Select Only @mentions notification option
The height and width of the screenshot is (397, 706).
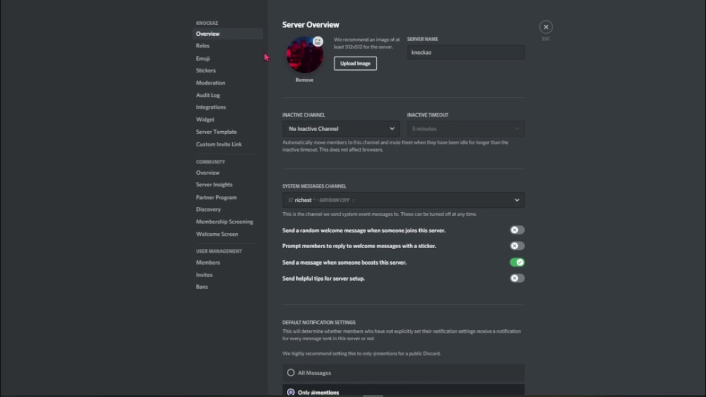[x=291, y=392]
